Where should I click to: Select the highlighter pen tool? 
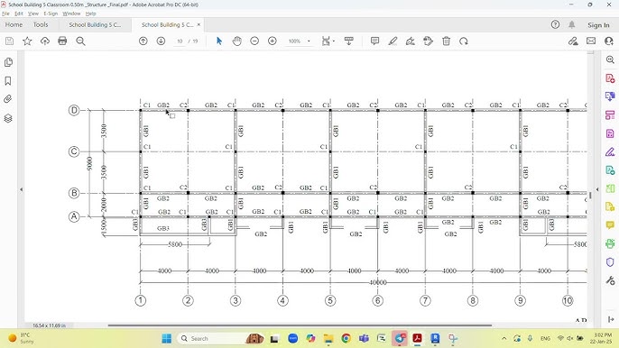point(393,41)
